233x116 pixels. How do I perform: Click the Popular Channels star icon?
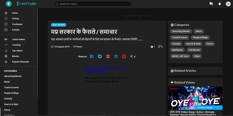pyautogui.click(x=6, y=62)
